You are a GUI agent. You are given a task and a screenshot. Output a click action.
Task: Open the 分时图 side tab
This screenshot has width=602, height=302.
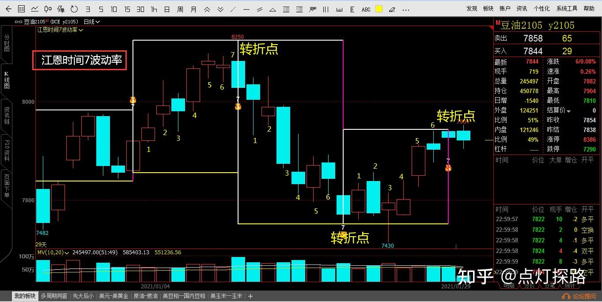pyautogui.click(x=7, y=43)
